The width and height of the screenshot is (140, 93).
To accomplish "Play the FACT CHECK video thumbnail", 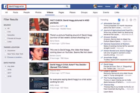I will (39, 25).
